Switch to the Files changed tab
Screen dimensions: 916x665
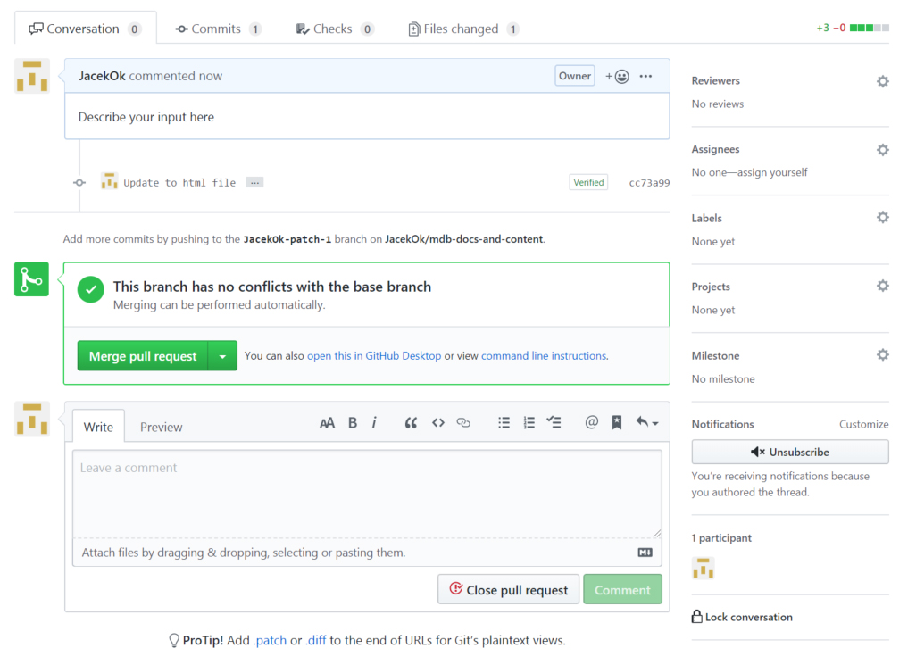pos(463,29)
